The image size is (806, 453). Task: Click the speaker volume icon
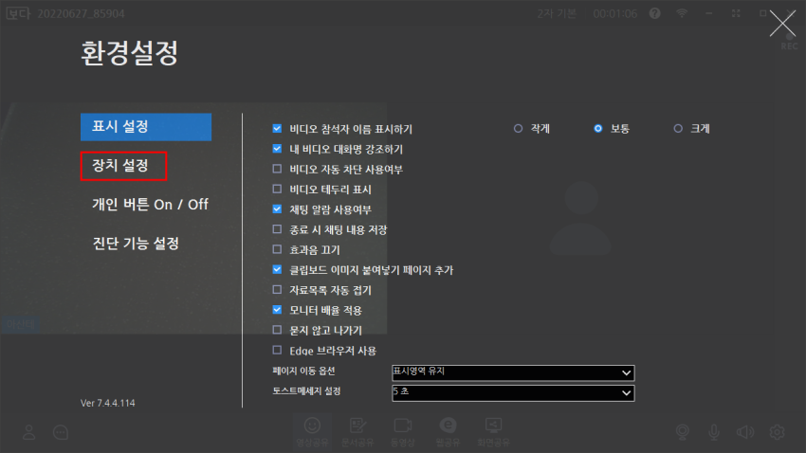(x=745, y=432)
